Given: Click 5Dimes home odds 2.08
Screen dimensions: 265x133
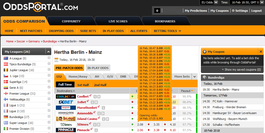Looking at the screenshot, I should tap(140, 124).
